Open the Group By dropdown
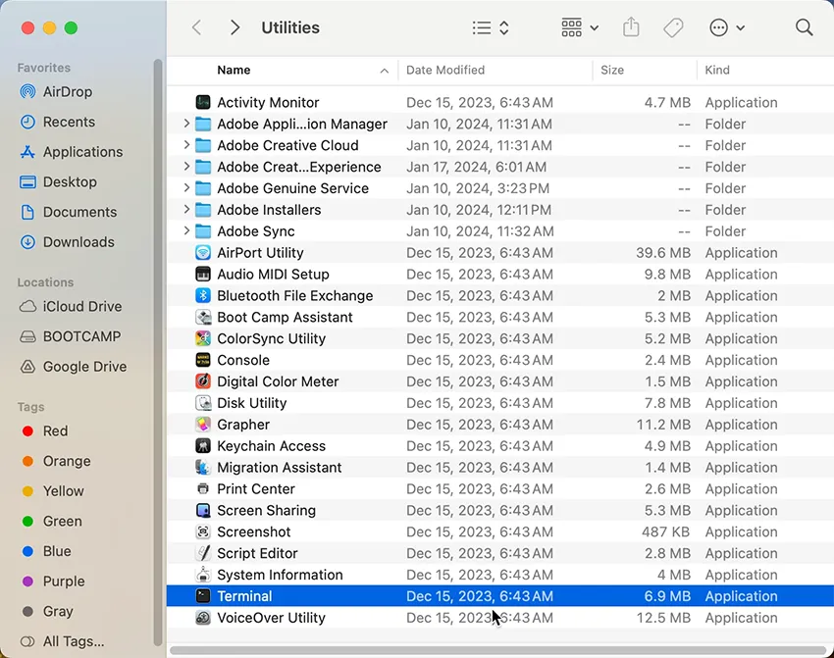This screenshot has height=658, width=834. click(x=580, y=27)
